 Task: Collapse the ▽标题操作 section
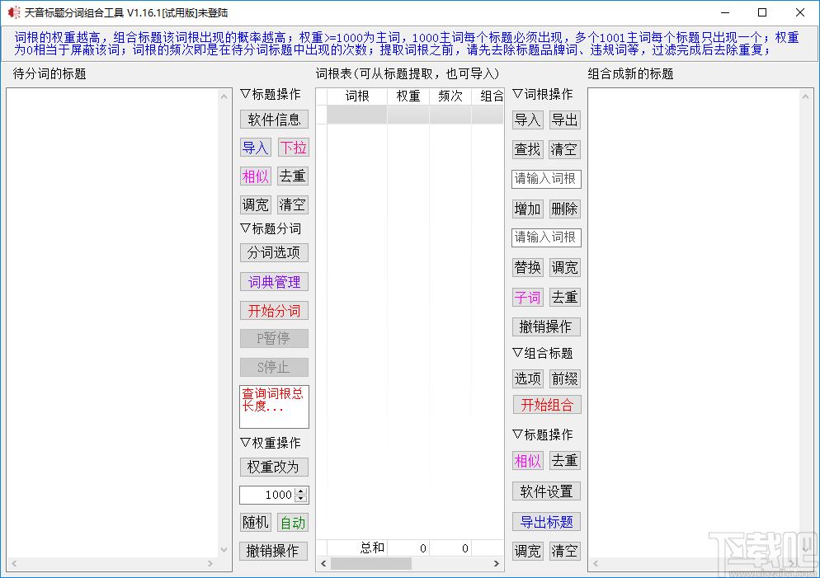tap(271, 93)
